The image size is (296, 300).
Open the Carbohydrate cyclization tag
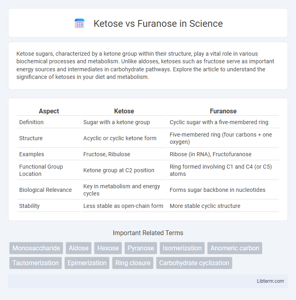click(x=194, y=263)
